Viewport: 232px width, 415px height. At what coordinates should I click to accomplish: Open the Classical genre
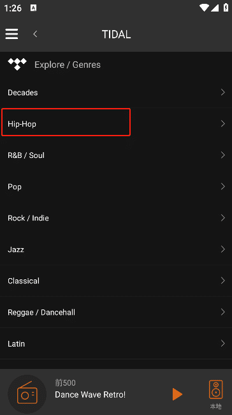click(116, 281)
